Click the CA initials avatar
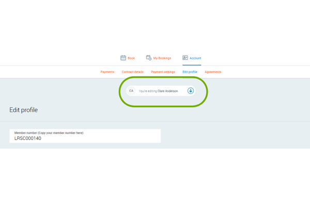Image resolution: width=310 pixels, height=207 pixels. [x=131, y=91]
